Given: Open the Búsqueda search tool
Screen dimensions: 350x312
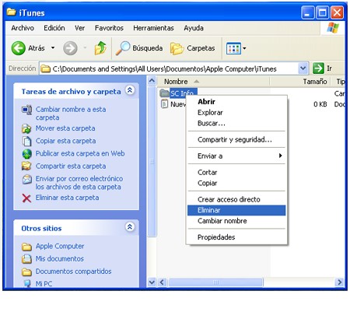Looking at the screenshot, I should point(139,48).
